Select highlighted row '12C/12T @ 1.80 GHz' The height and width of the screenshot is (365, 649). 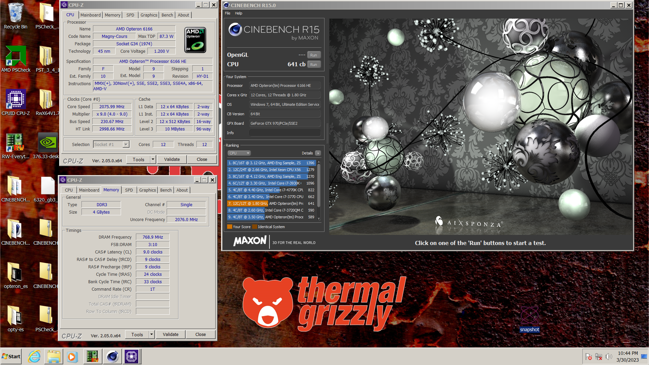pos(271,203)
